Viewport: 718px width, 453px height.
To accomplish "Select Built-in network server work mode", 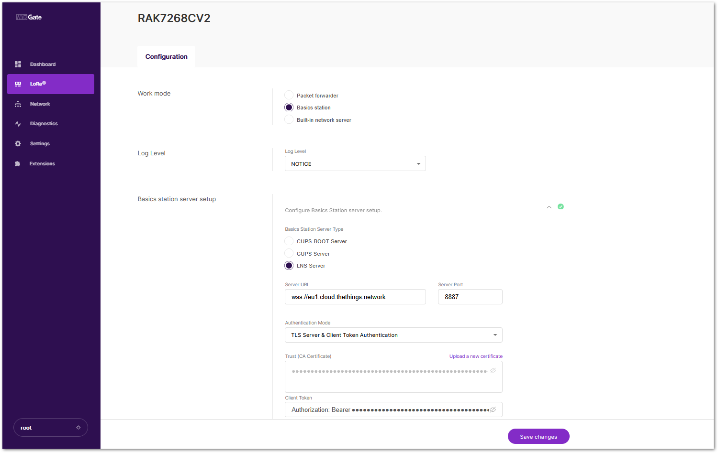I will tap(289, 119).
